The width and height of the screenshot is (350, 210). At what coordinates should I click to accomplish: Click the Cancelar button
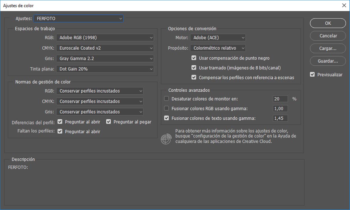(x=328, y=36)
